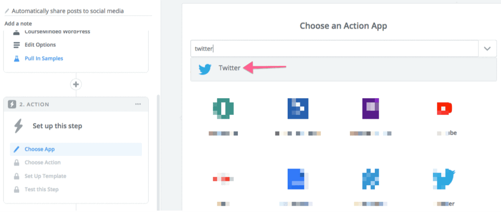Edit the zap name field
The height and width of the screenshot is (213, 501).
78,11
